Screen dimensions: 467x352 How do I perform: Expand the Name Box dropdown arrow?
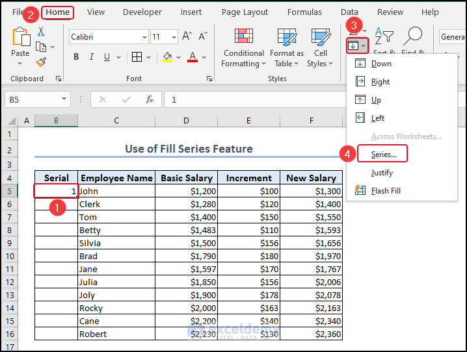[x=64, y=99]
